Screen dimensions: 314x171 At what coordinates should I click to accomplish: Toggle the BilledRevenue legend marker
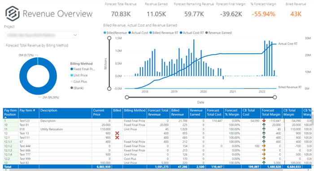[105, 33]
